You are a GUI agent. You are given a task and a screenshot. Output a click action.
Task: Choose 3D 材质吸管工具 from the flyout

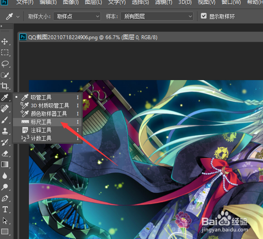tap(47, 106)
